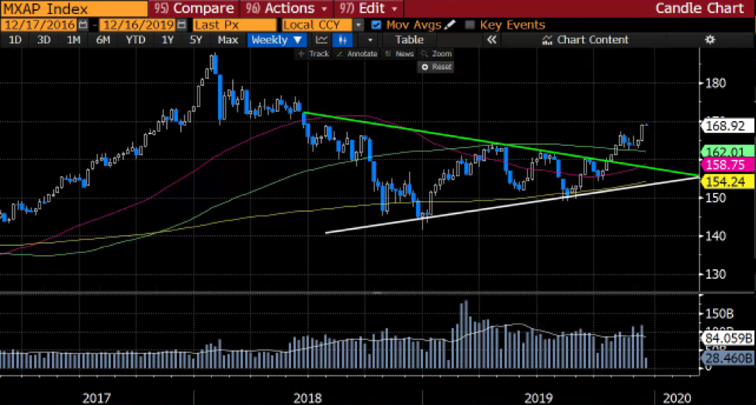This screenshot has width=756, height=405.
Task: Switch to the YTD time range
Action: click(135, 40)
